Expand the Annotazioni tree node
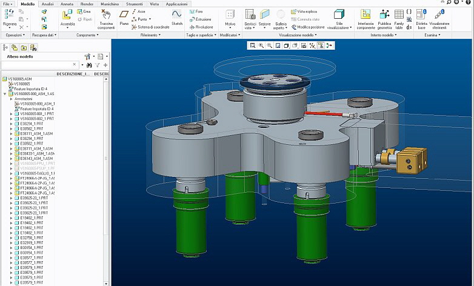This screenshot has height=286, width=474. point(11,98)
